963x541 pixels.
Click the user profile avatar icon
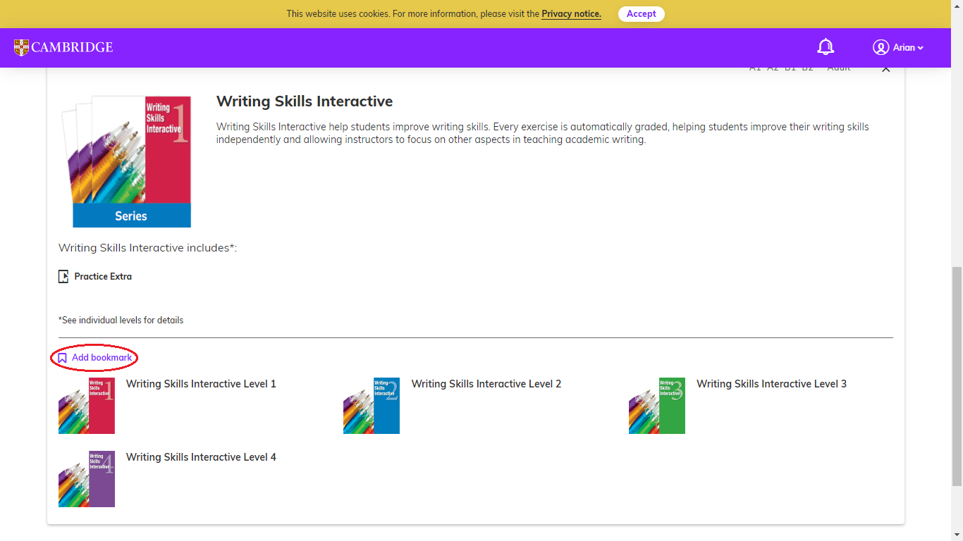tap(881, 47)
